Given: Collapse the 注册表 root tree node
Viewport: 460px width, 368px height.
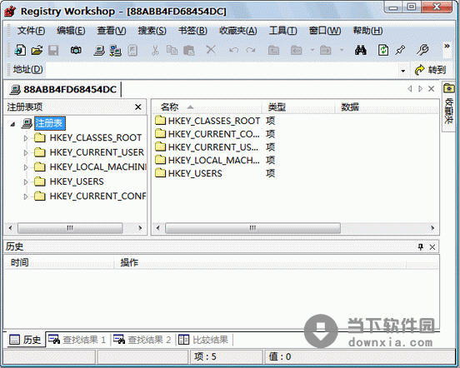Looking at the screenshot, I should [12, 124].
